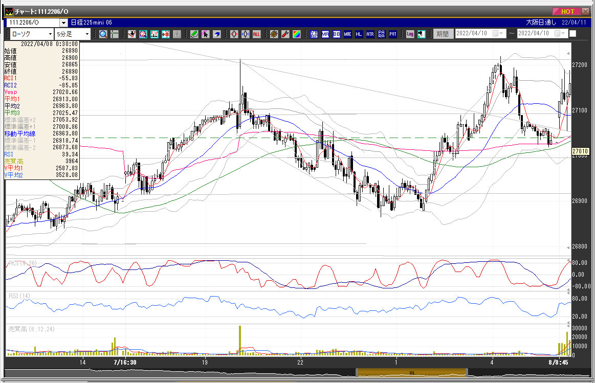Open the 5分足 timeframe dropdown
This screenshot has width=595, height=383.
pyautogui.click(x=87, y=34)
